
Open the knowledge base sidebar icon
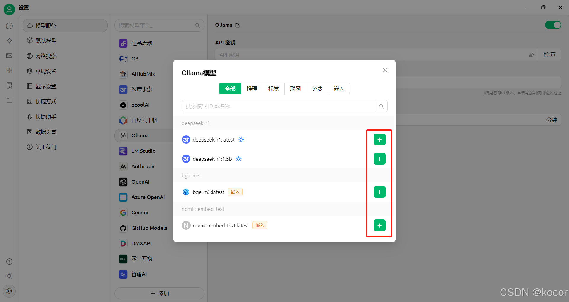point(9,86)
